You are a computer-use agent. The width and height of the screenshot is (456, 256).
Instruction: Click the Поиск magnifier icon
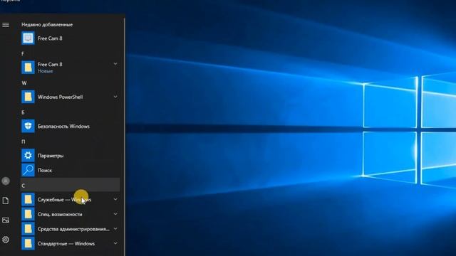(x=28, y=170)
